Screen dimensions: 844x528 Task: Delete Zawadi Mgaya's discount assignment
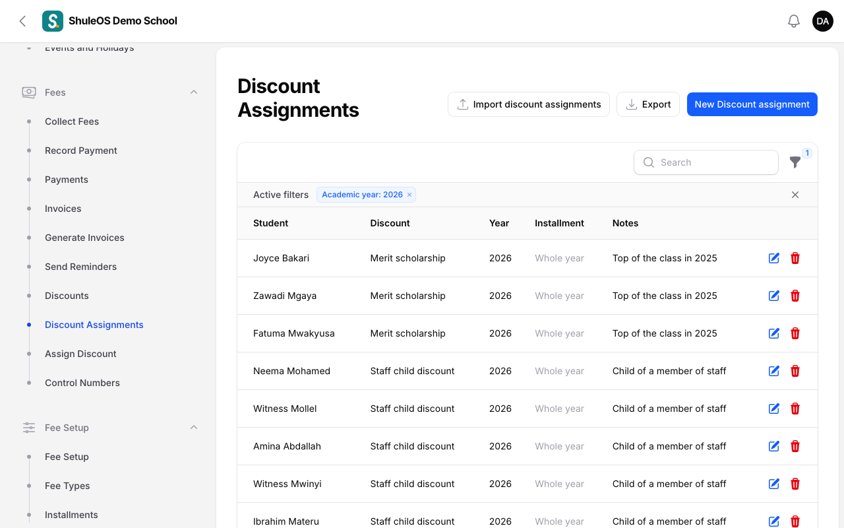(795, 296)
